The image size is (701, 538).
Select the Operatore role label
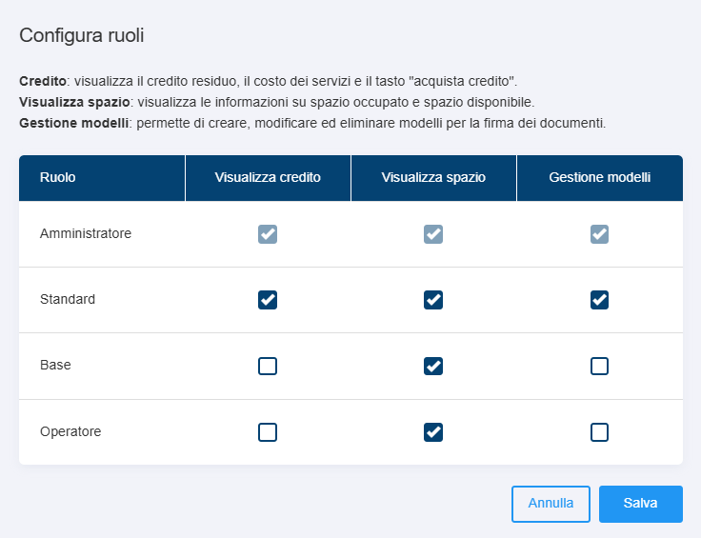(70, 431)
